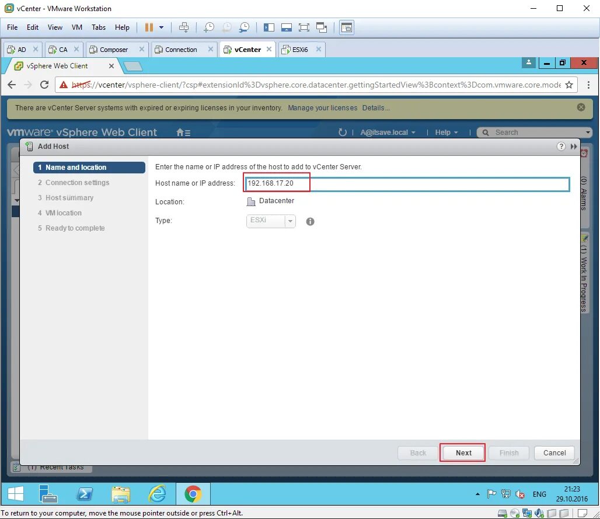This screenshot has height=519, width=600.
Task: Click the vSphere refresh icon
Action: pyautogui.click(x=342, y=133)
